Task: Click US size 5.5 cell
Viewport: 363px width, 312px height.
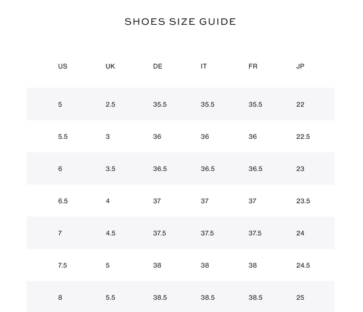Action: [x=63, y=136]
